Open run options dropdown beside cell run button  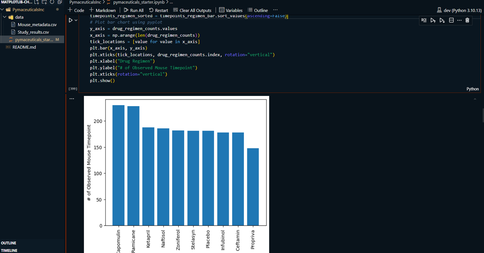(76, 20)
